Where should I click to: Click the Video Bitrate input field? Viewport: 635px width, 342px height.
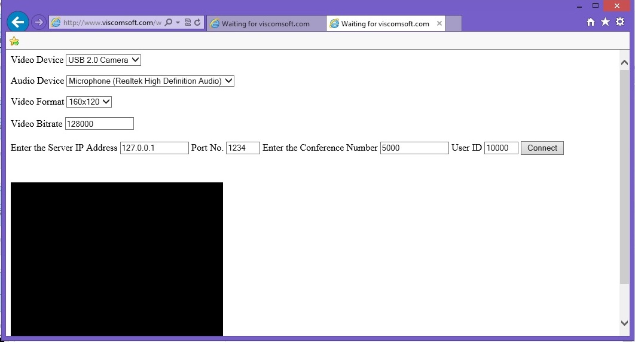pos(99,124)
